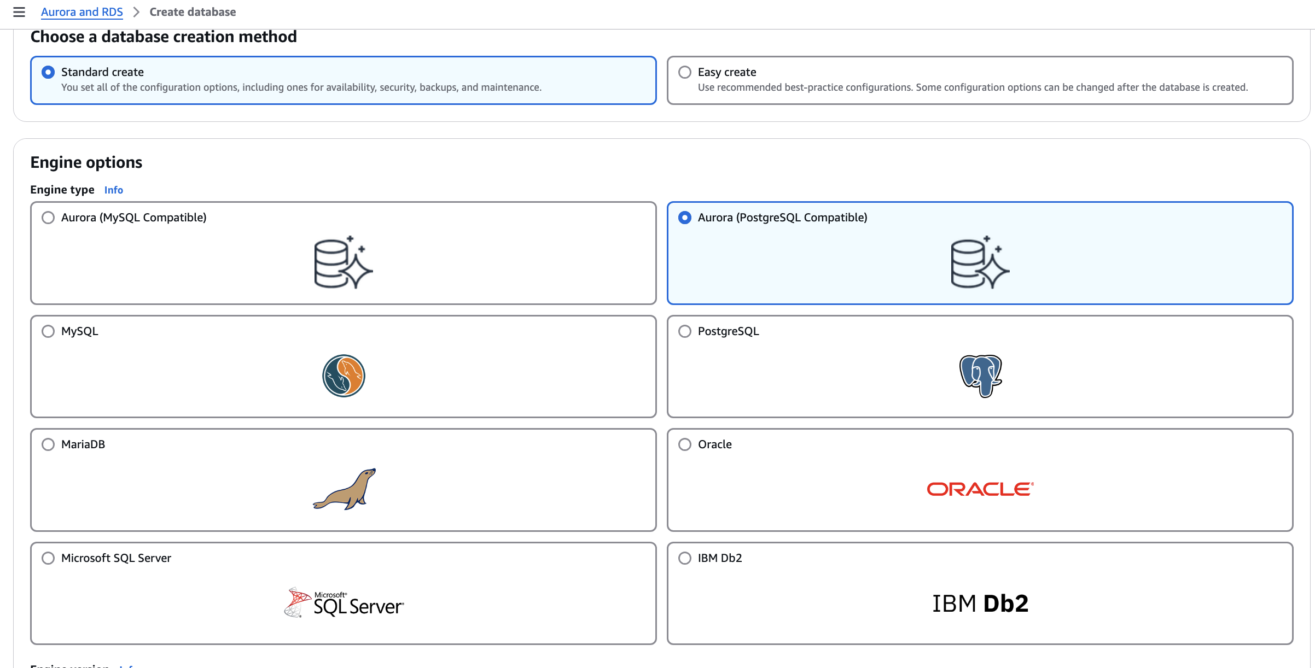Viewport: 1315px width, 668px height.
Task: Select the Oracle engine radio button
Action: [685, 444]
